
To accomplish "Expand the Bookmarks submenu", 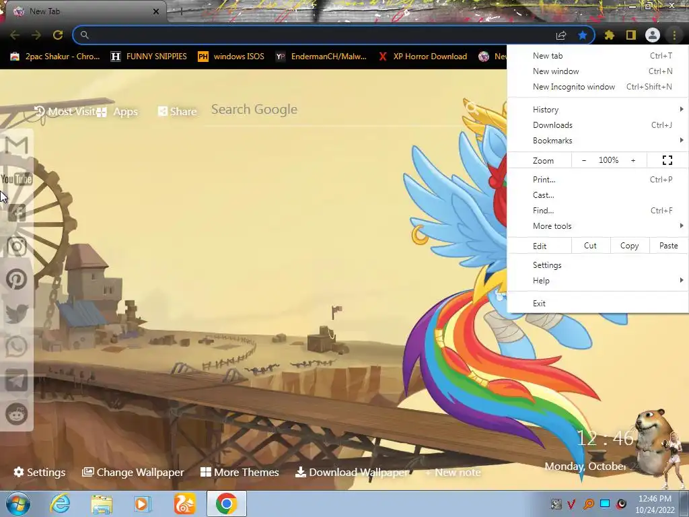I will [598, 141].
